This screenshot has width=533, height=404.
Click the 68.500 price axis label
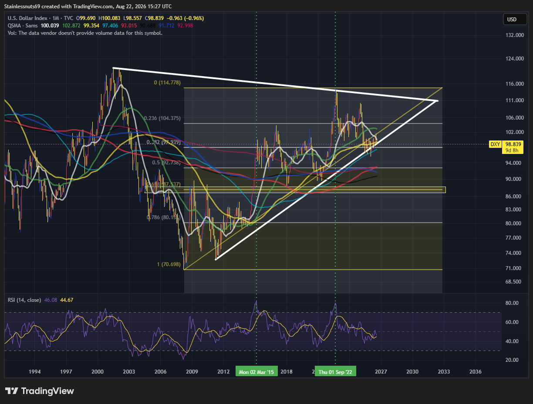point(514,282)
